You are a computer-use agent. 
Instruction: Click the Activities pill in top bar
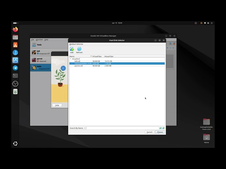pos(16,23)
